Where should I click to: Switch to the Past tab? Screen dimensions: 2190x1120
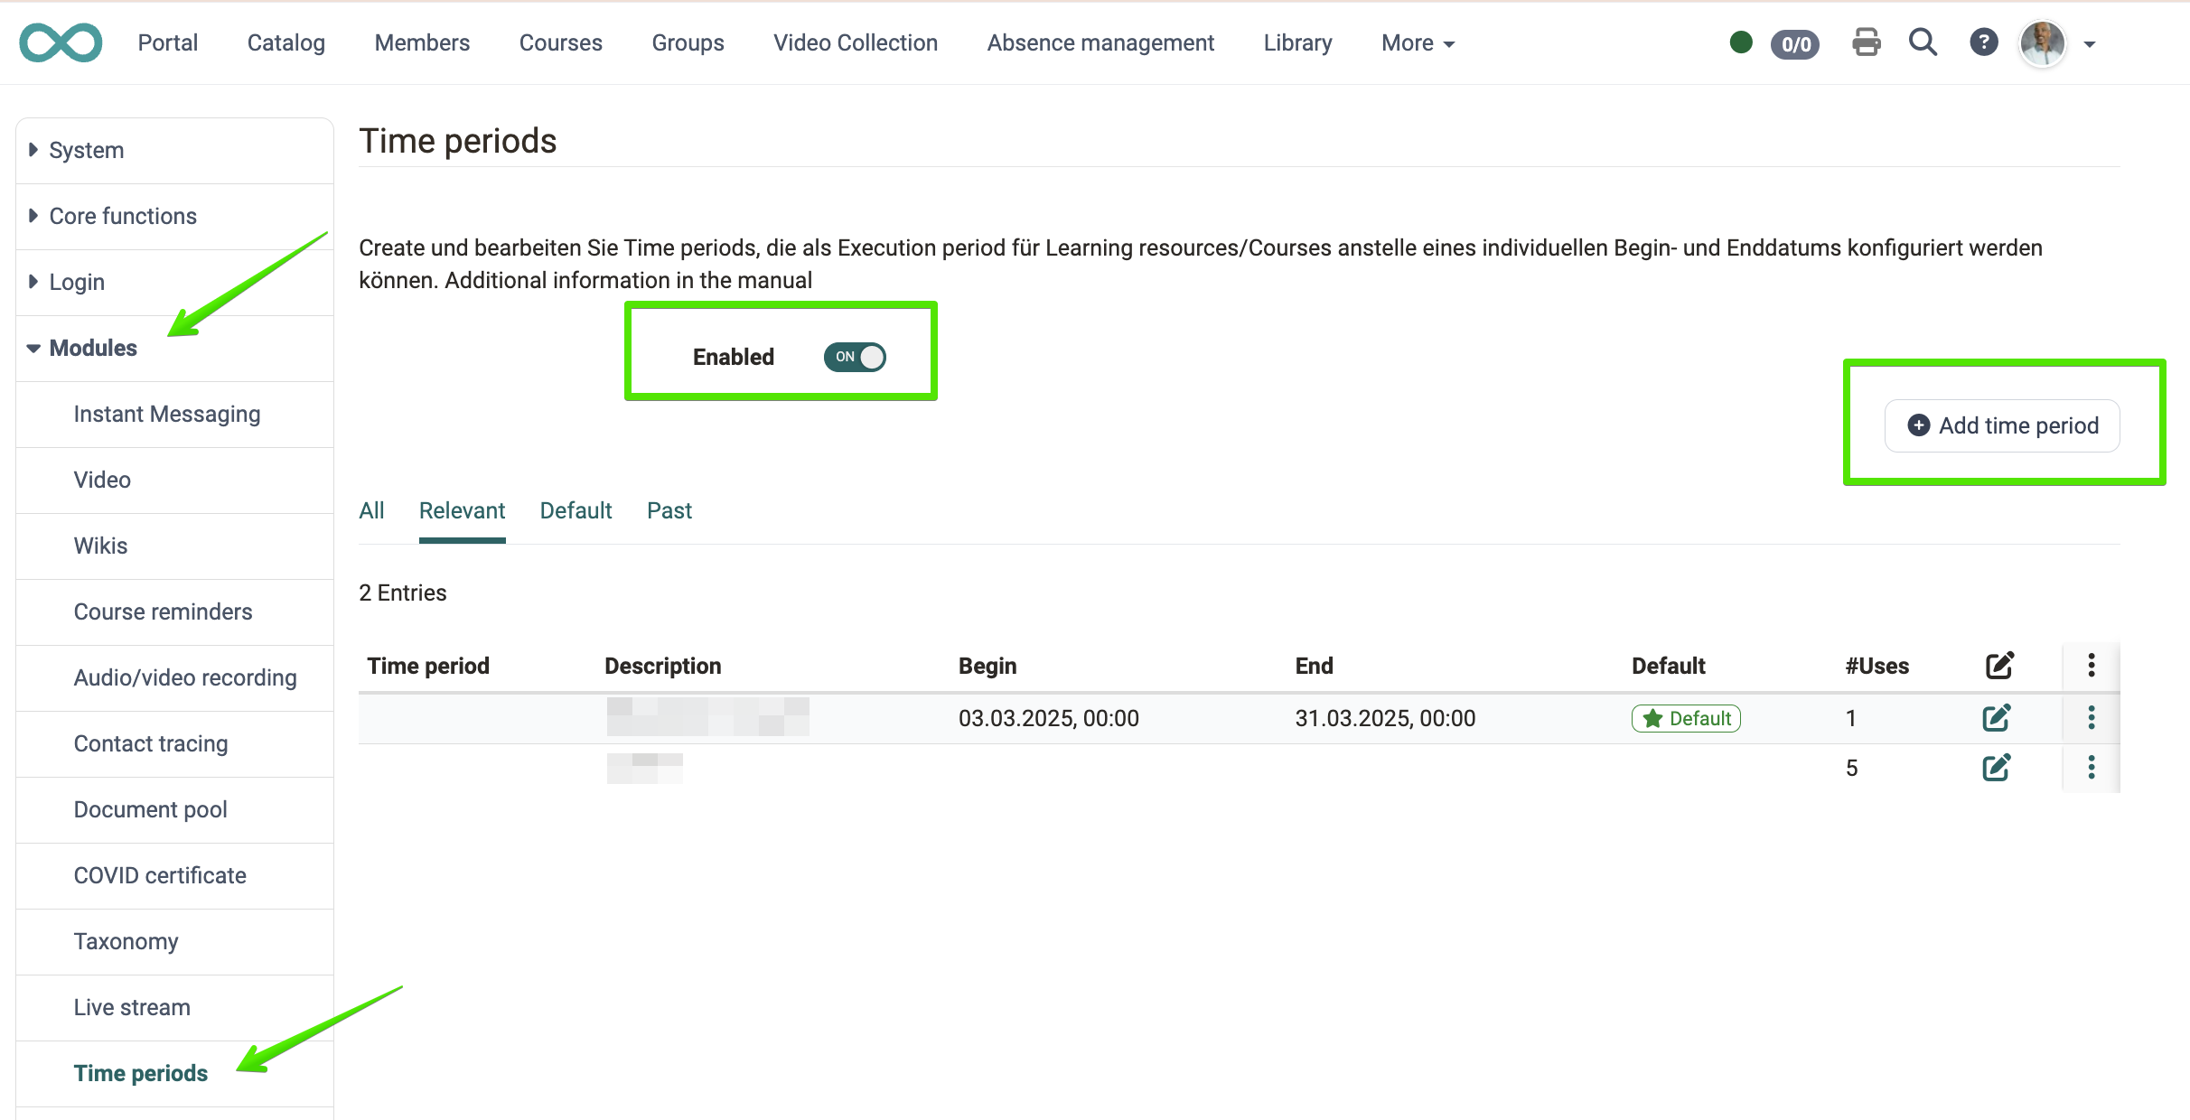coord(669,510)
